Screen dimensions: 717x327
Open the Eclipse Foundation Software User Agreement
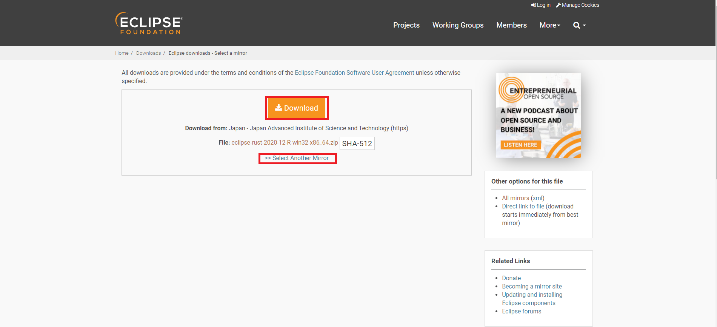354,73
